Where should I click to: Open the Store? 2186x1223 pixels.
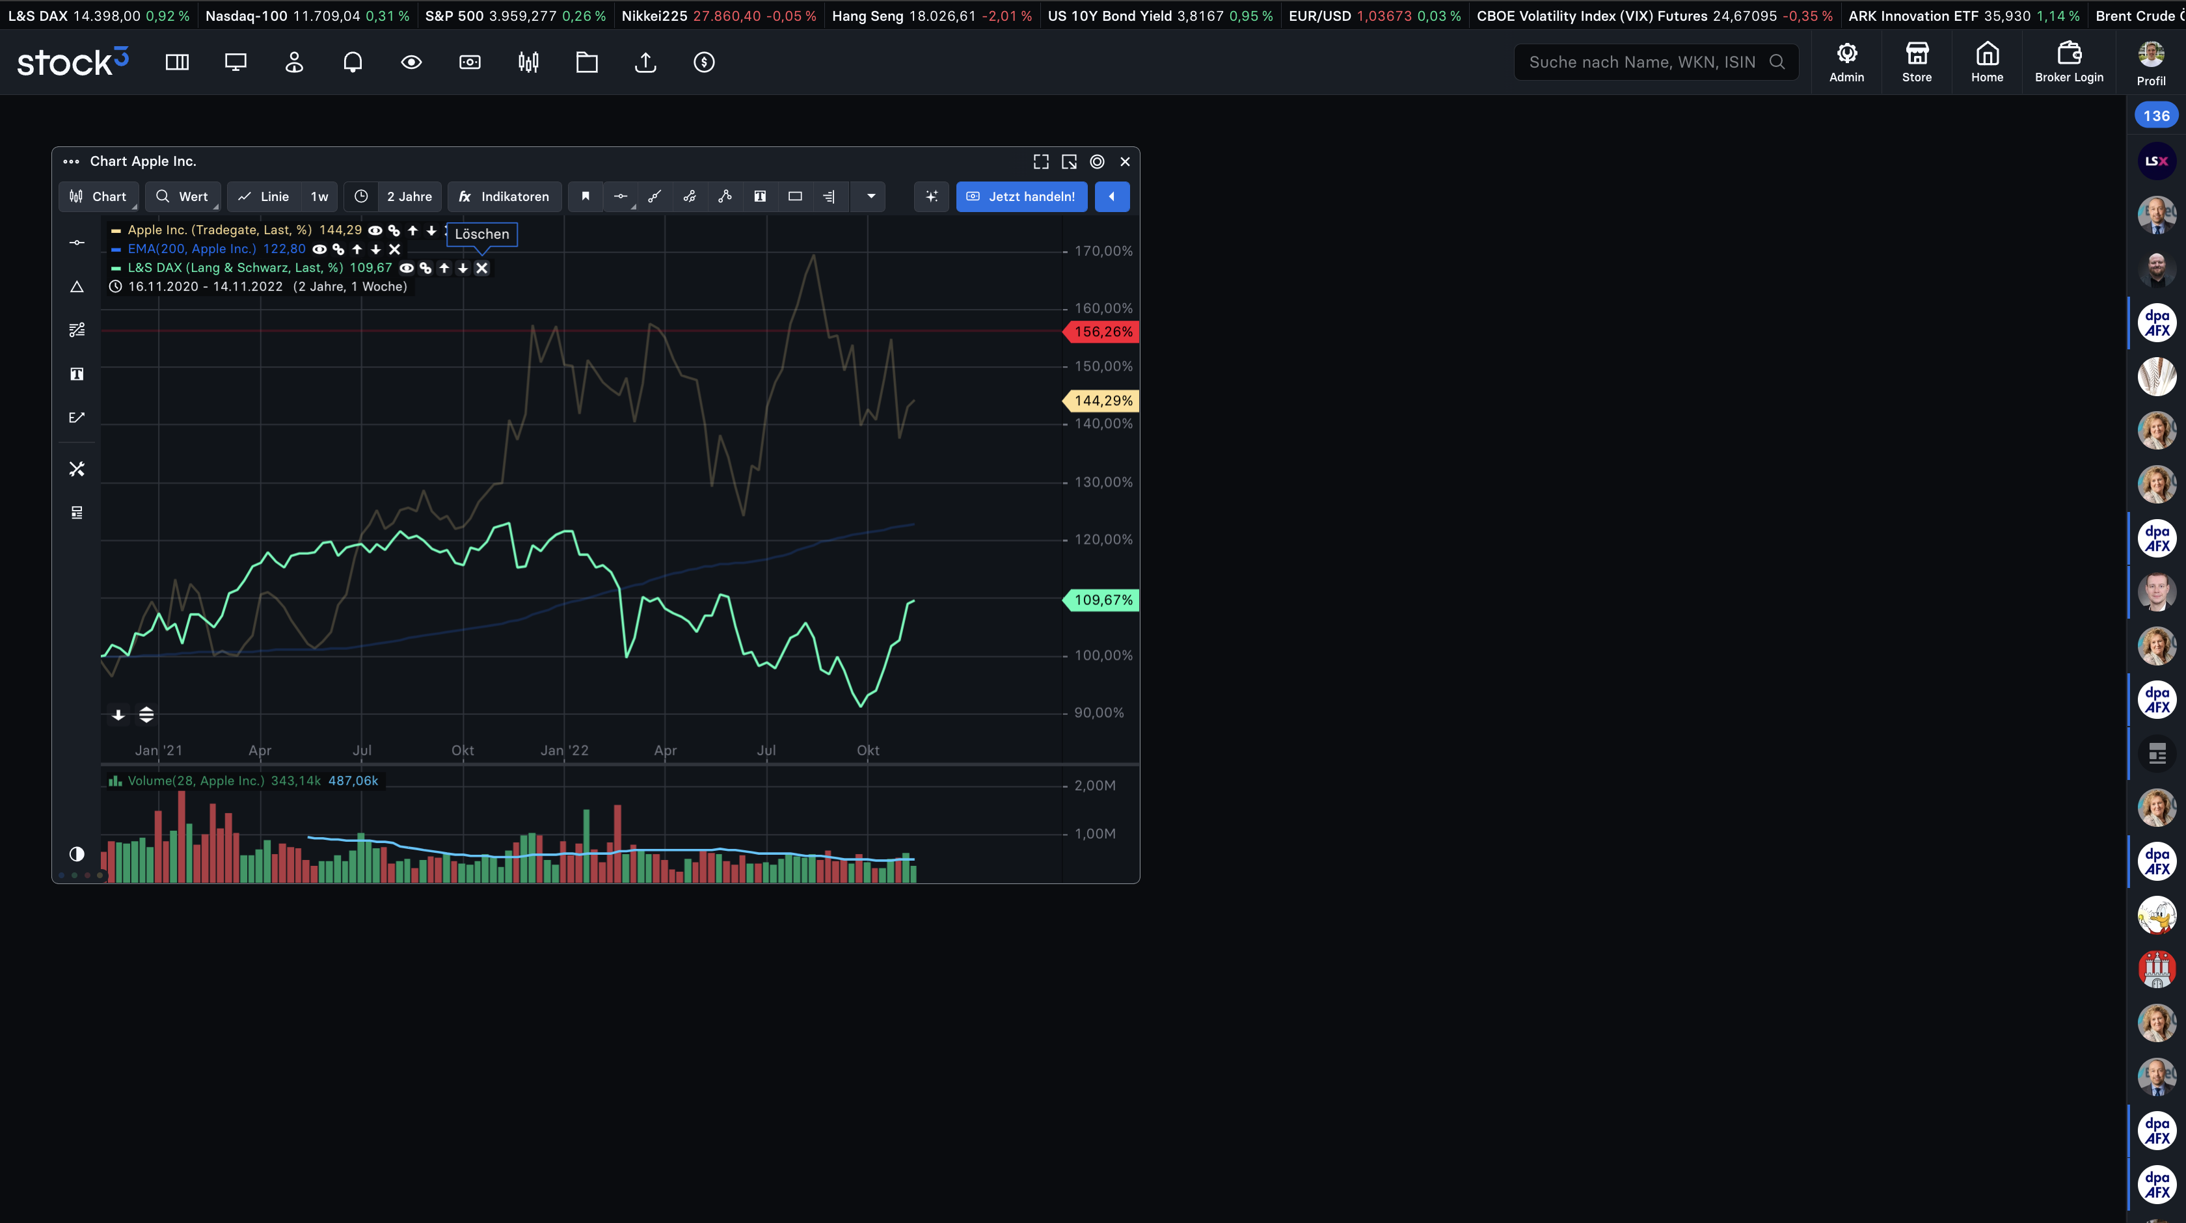tap(1916, 63)
